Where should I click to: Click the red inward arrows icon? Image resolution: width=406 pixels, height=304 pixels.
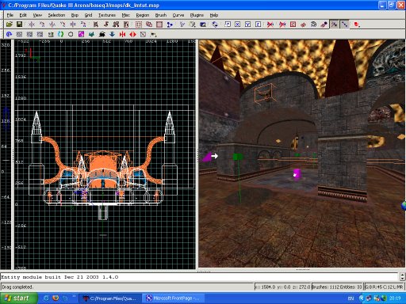click(x=122, y=34)
